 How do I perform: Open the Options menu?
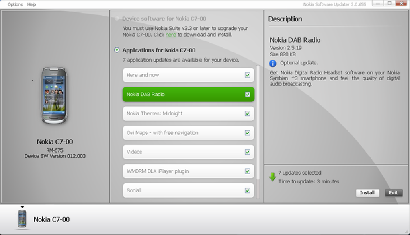point(15,4)
